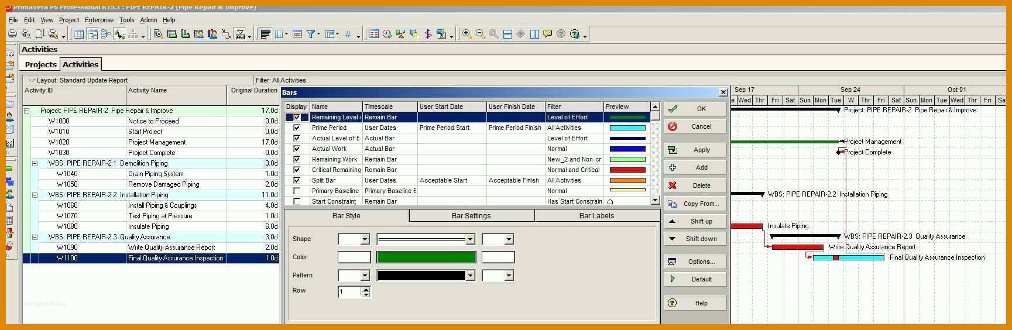This screenshot has height=330, width=1012.
Task: Uncheck Display for Prime Period bar
Action: (297, 128)
